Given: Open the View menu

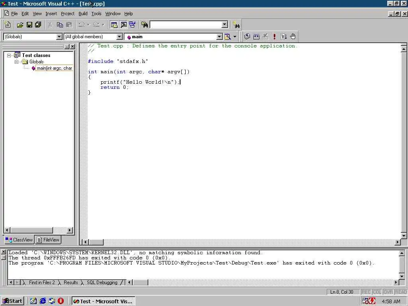Looking at the screenshot, I should click(x=37, y=14).
